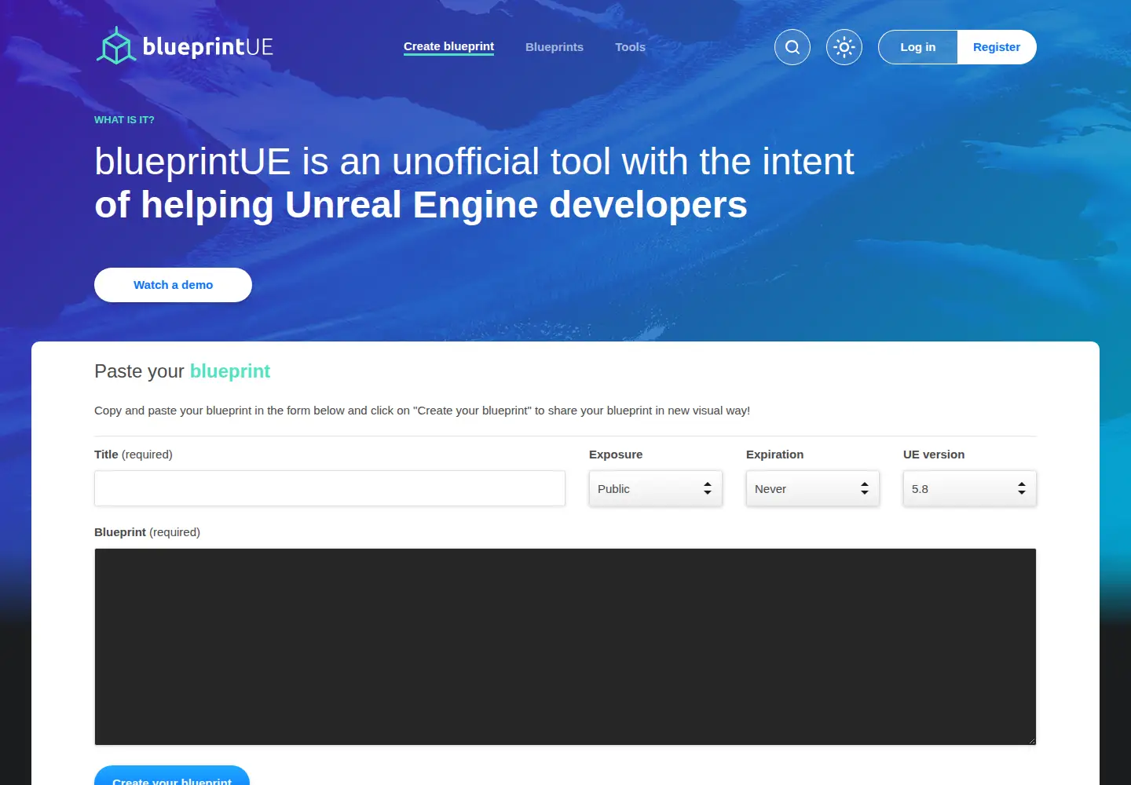Click the "Copy and paste your blueprint" instruction text

[x=422, y=411]
